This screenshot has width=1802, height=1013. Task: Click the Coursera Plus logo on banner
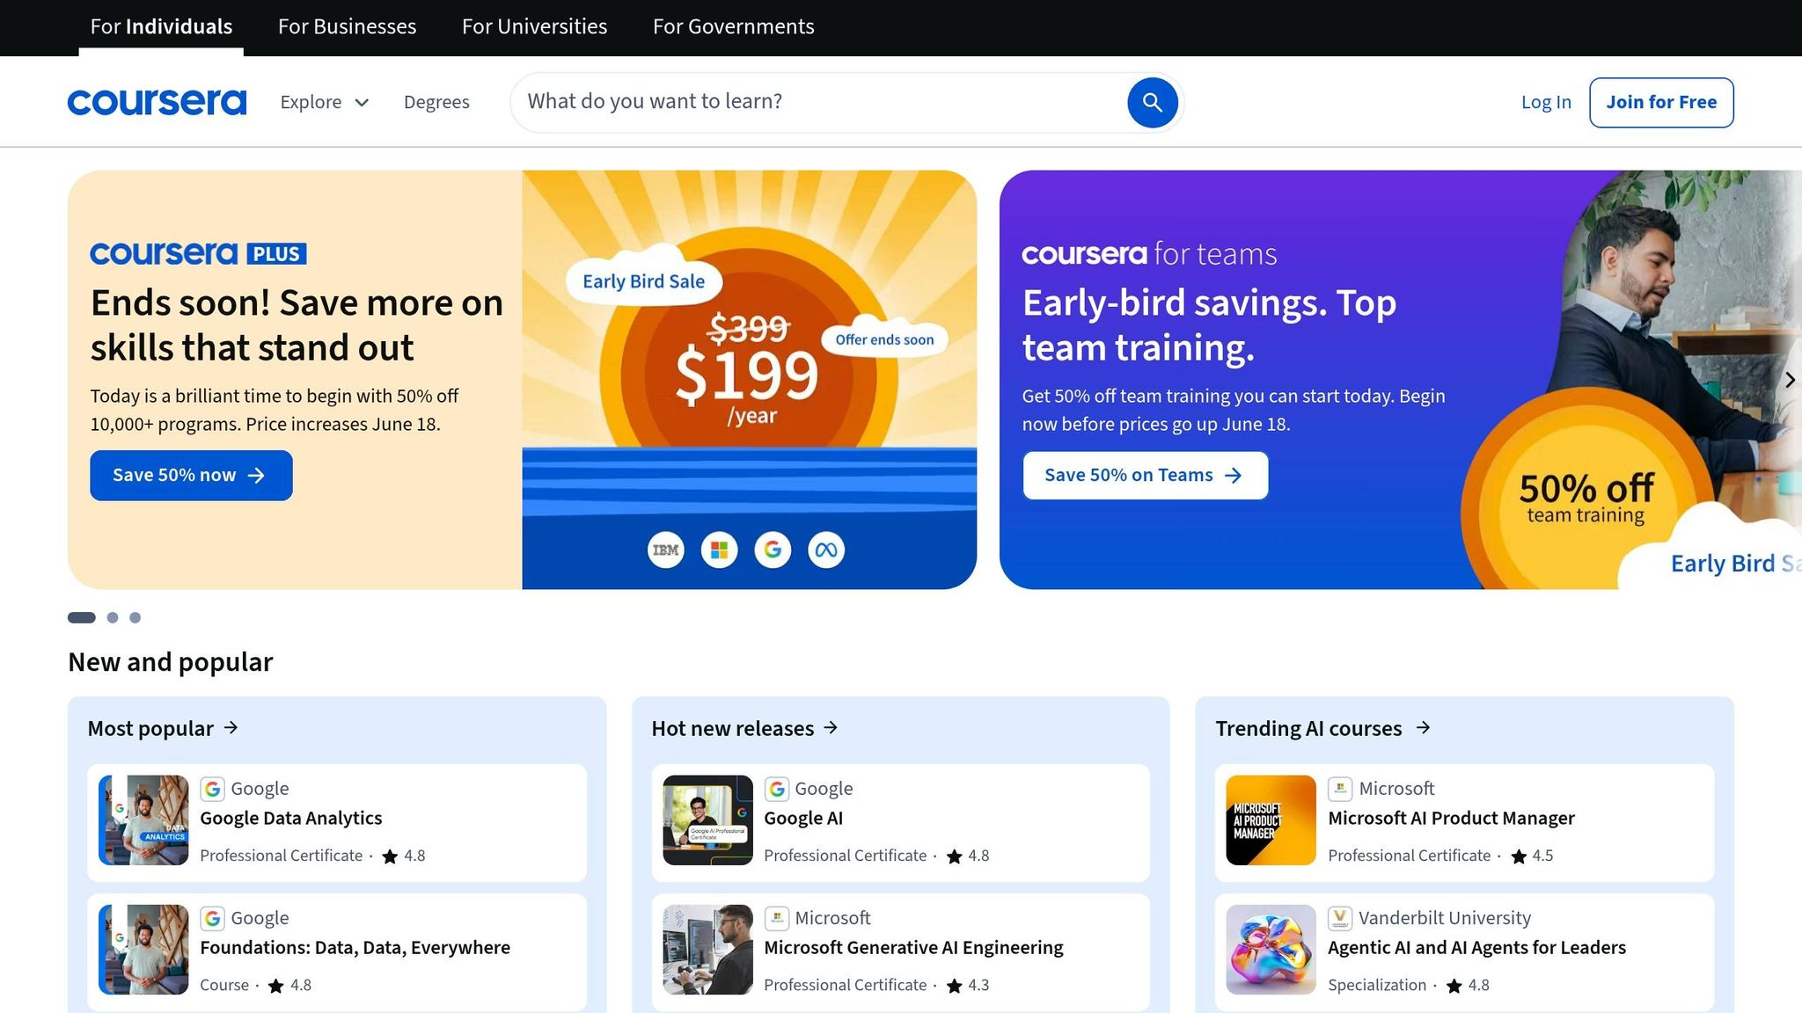(198, 254)
